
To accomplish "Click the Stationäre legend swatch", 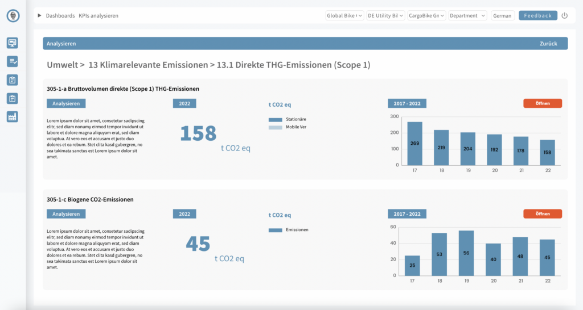I will click(275, 120).
